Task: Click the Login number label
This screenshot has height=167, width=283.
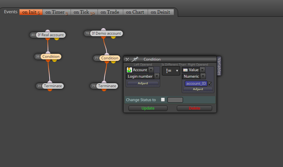Action: point(140,76)
